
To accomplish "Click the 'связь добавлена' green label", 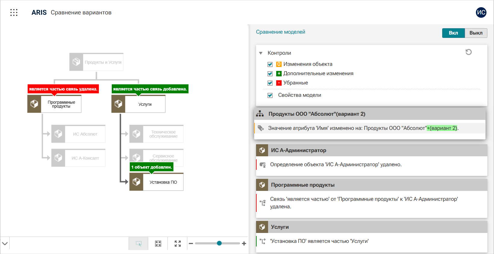I will 150,89.
